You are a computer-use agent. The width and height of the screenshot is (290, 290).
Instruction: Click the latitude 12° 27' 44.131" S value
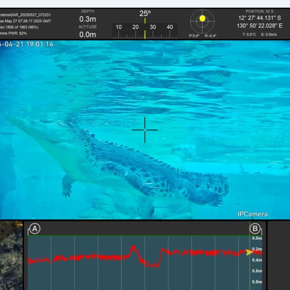[x=259, y=18]
